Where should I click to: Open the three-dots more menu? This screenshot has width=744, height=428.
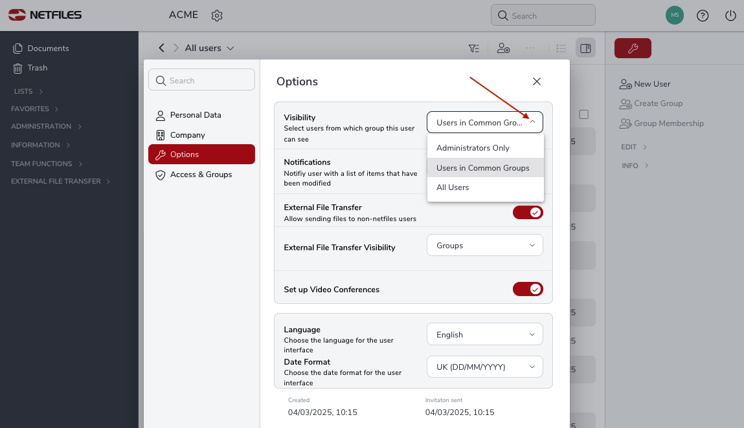pos(530,48)
